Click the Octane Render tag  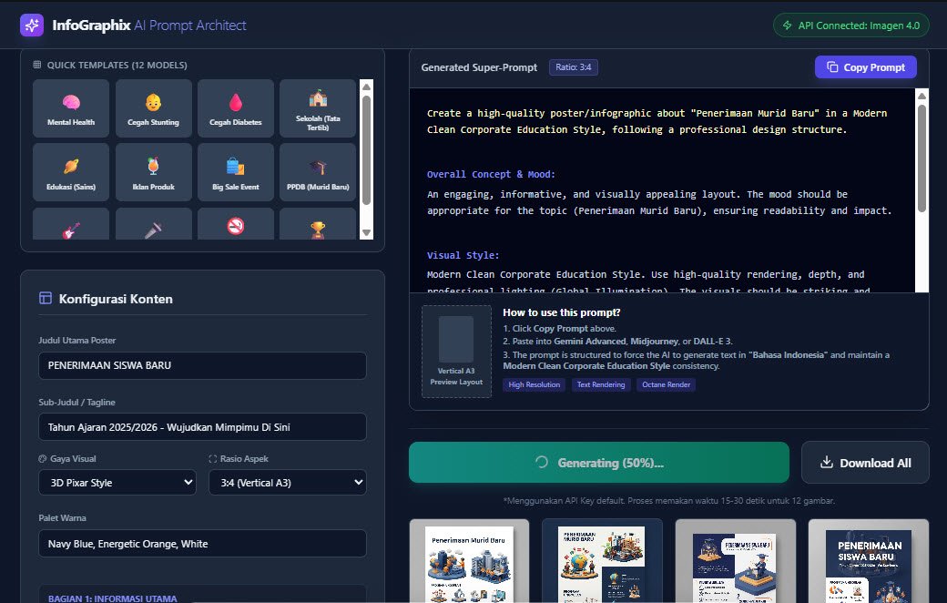[x=667, y=385]
